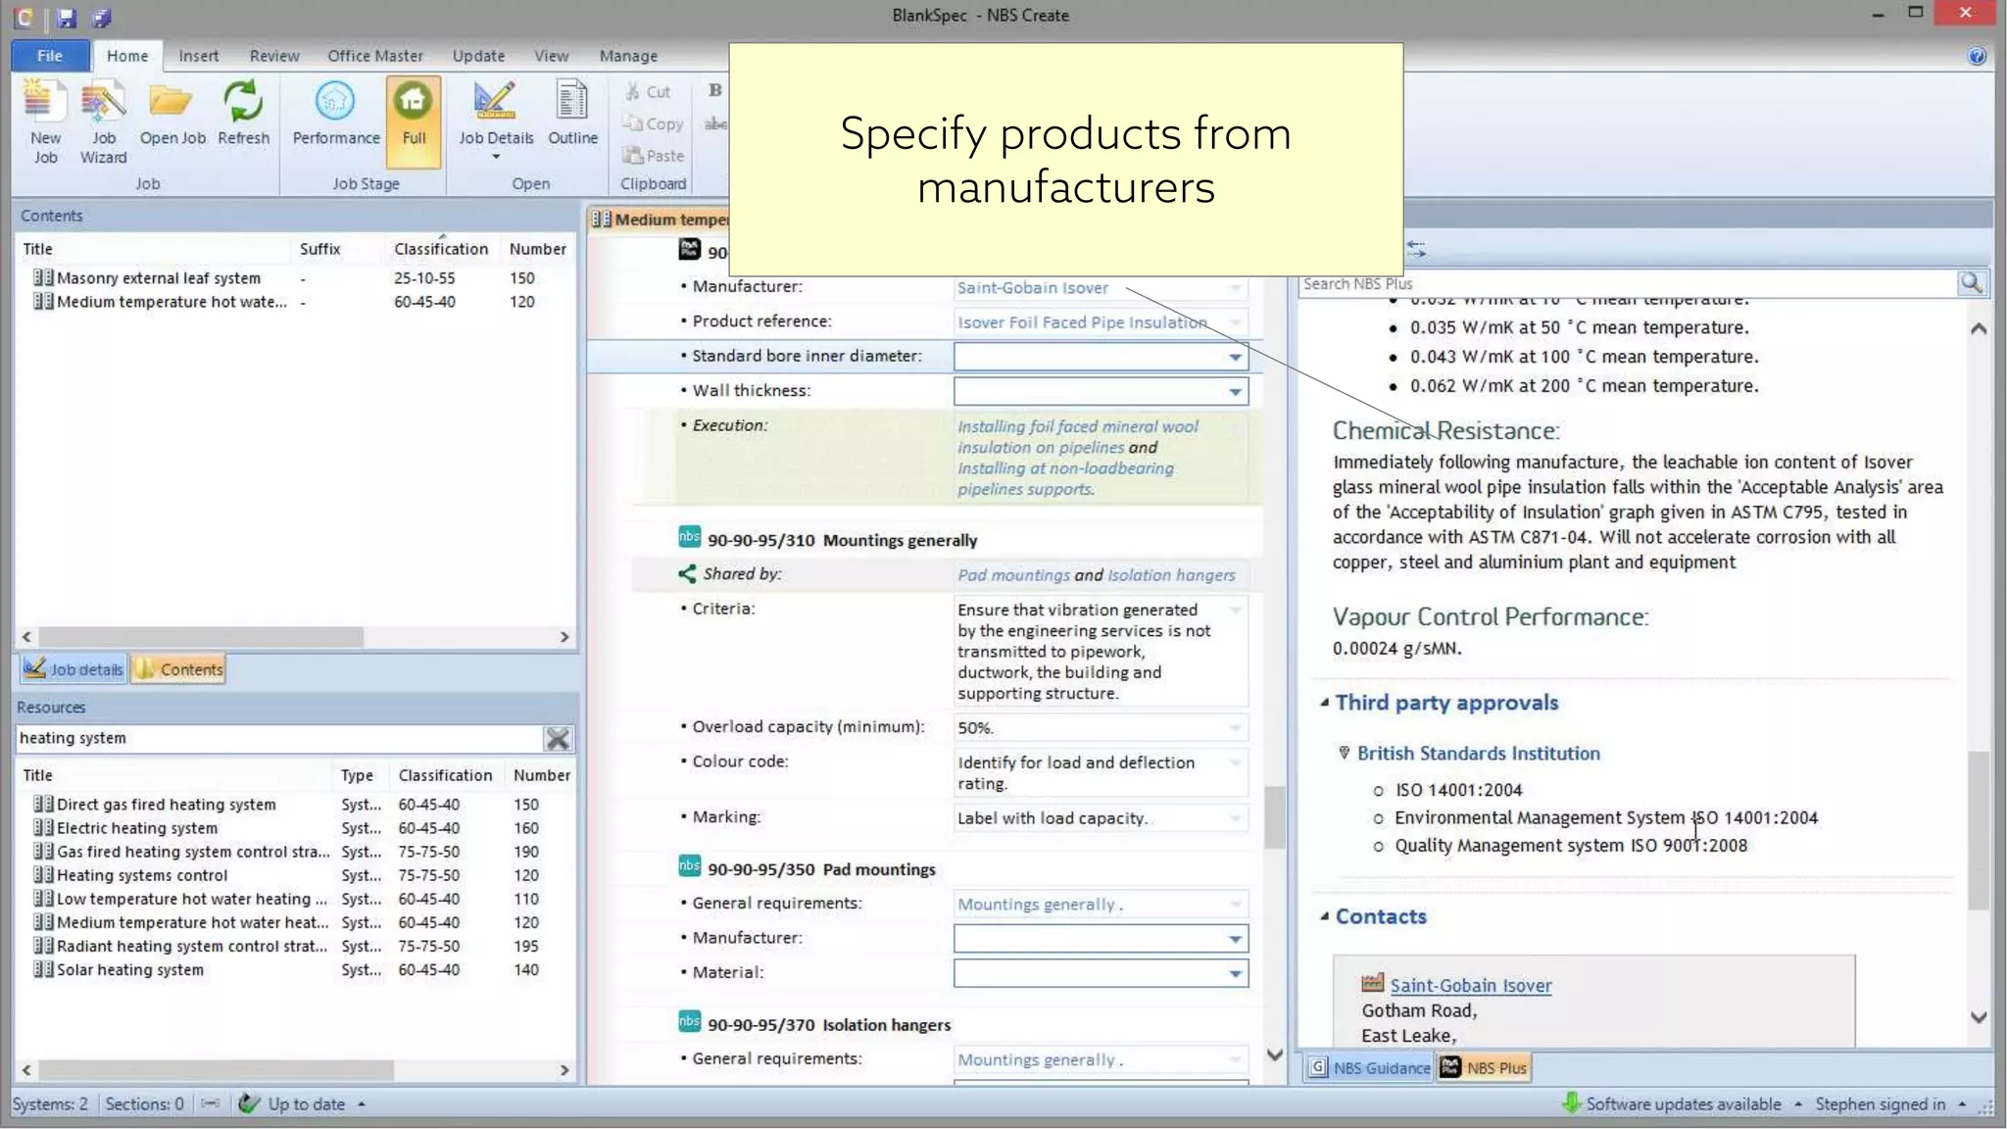Select Electric heating system resource

coord(294,828)
